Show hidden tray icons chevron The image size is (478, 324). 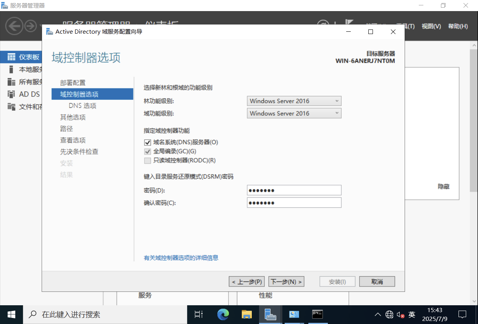[378, 314]
